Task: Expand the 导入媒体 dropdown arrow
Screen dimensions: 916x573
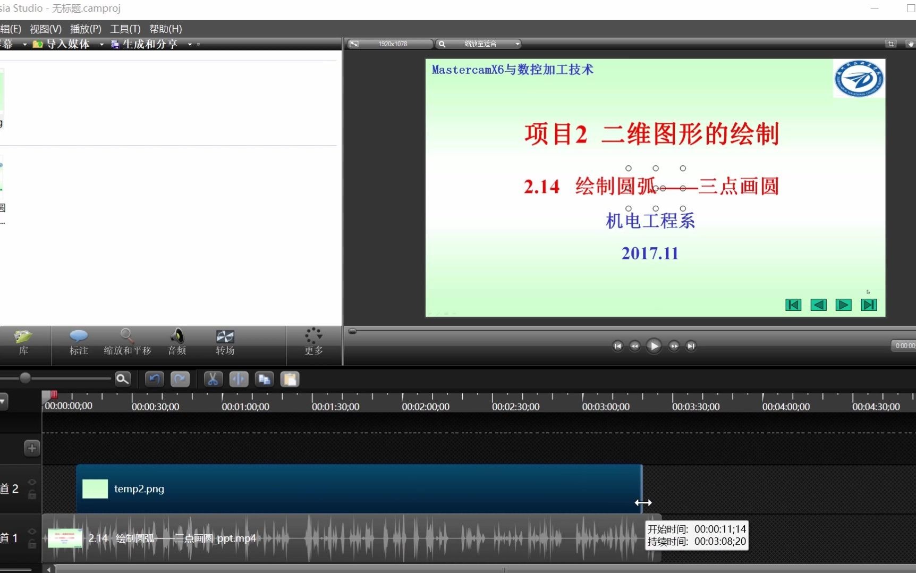Action: (x=101, y=44)
